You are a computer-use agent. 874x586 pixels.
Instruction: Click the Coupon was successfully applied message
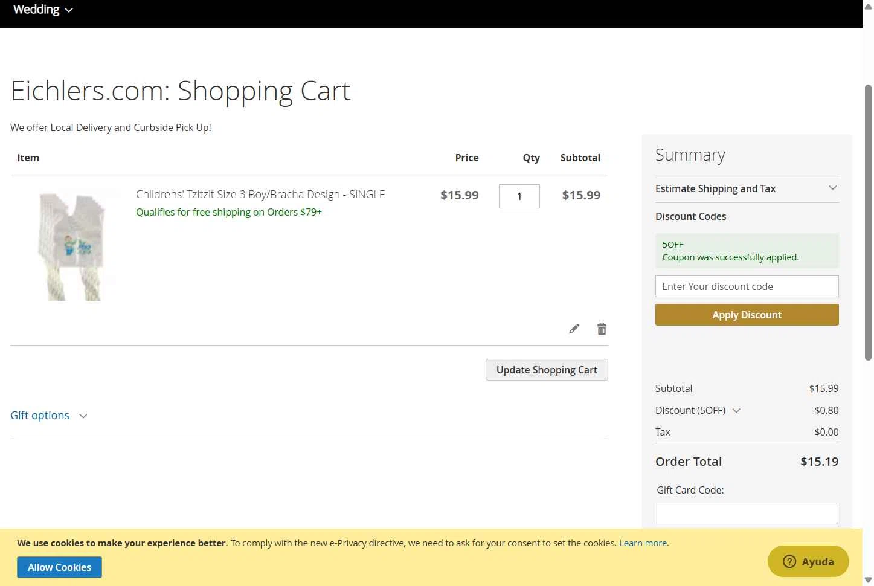(730, 257)
